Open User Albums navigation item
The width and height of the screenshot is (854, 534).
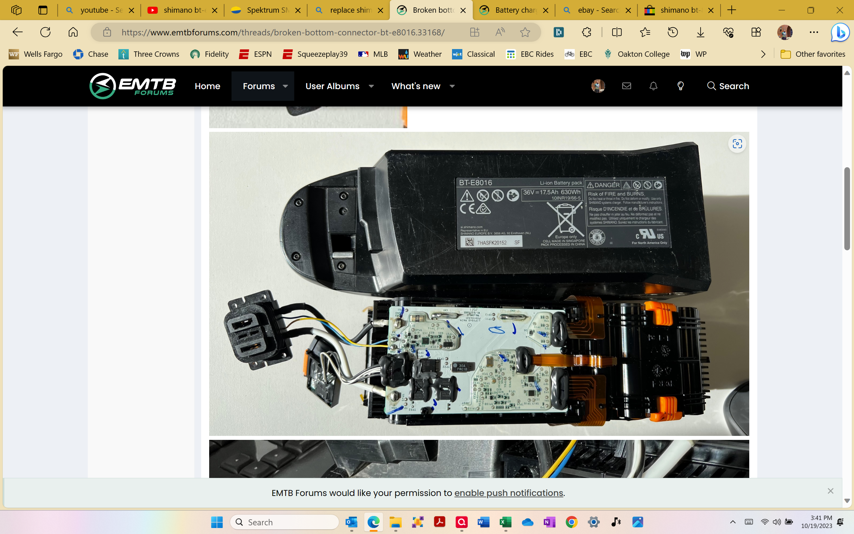pos(332,86)
